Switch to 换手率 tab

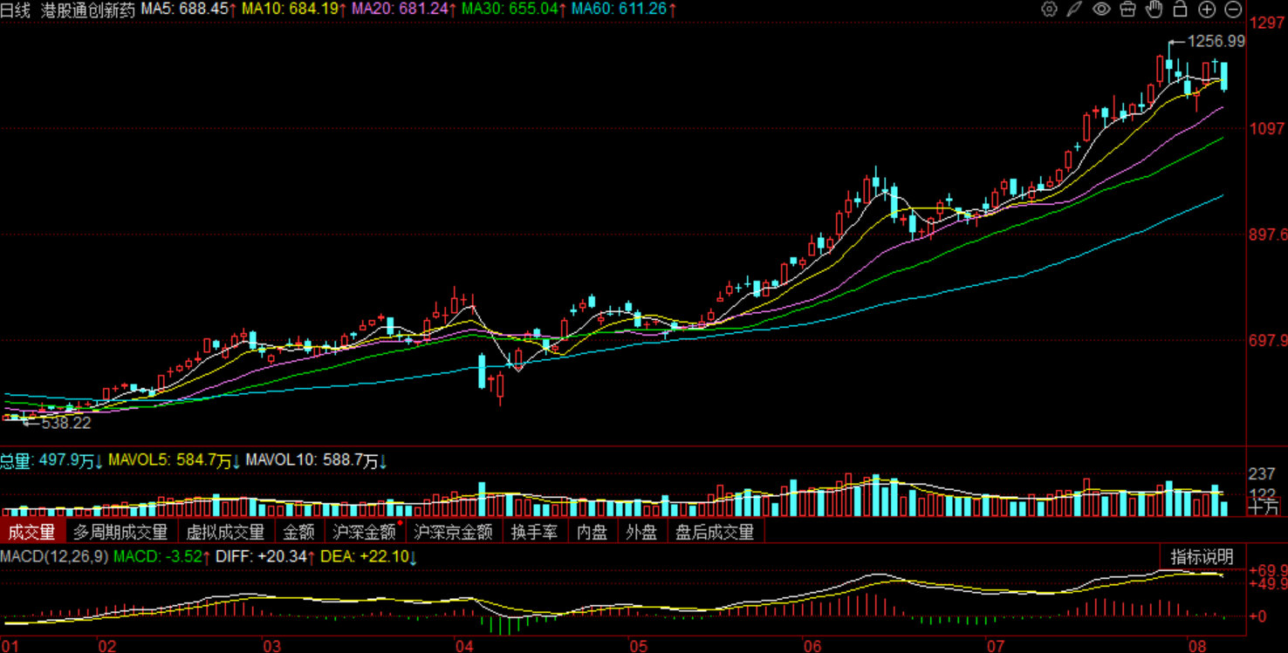point(534,531)
